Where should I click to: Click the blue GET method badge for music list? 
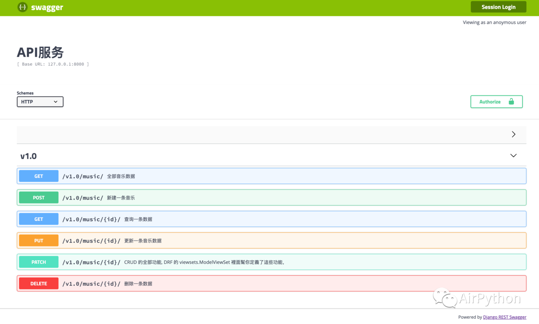click(x=39, y=176)
